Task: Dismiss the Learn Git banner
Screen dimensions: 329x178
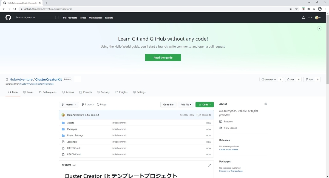Action: coord(319,28)
